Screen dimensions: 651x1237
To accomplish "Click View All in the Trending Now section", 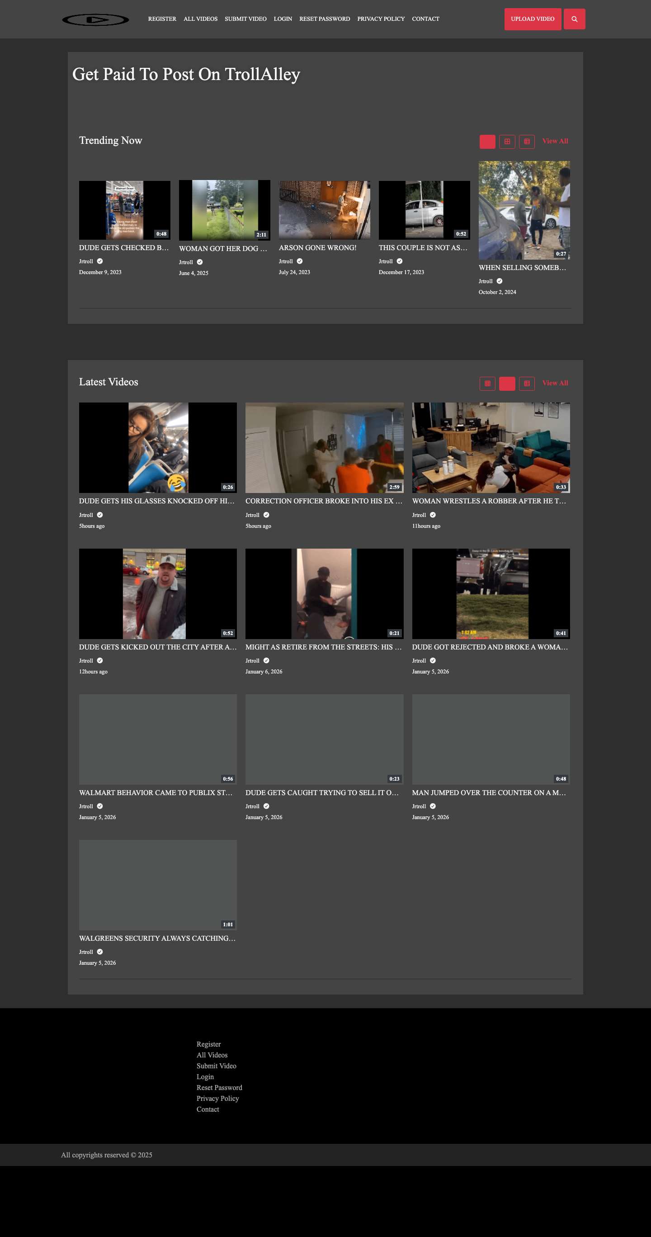I will (555, 141).
